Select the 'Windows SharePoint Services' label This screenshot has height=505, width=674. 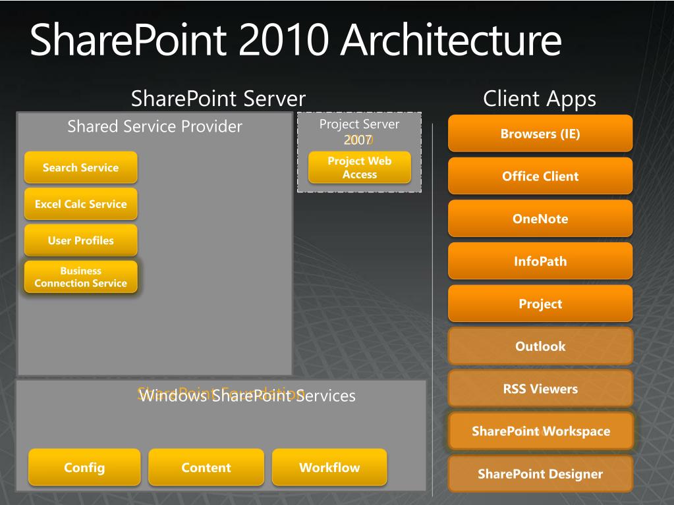[247, 396]
